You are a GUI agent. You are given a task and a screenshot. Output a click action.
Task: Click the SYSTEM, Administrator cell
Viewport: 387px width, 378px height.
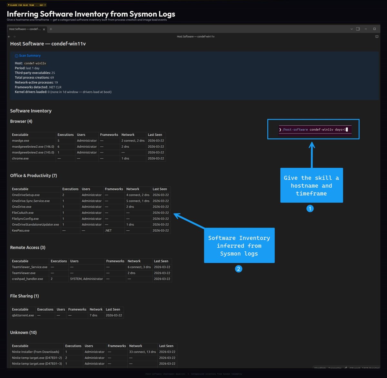pyautogui.click(x=86, y=279)
